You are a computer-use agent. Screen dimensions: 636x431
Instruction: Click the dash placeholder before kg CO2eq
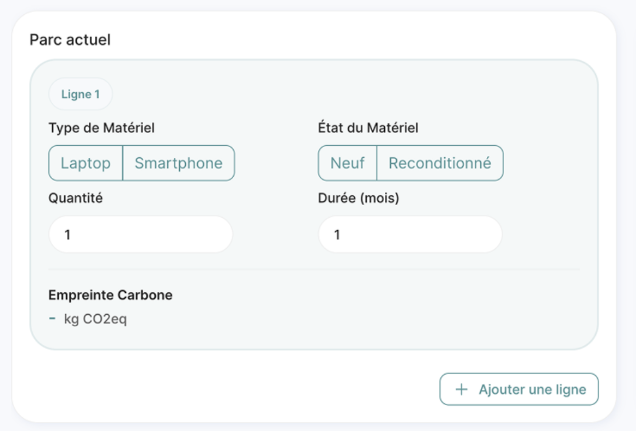[x=52, y=319]
